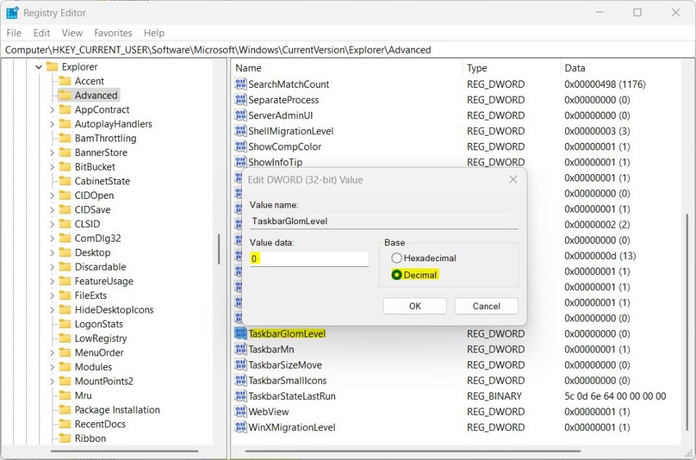Click the WebView value icon
The height and width of the screenshot is (460, 696).
[240, 411]
